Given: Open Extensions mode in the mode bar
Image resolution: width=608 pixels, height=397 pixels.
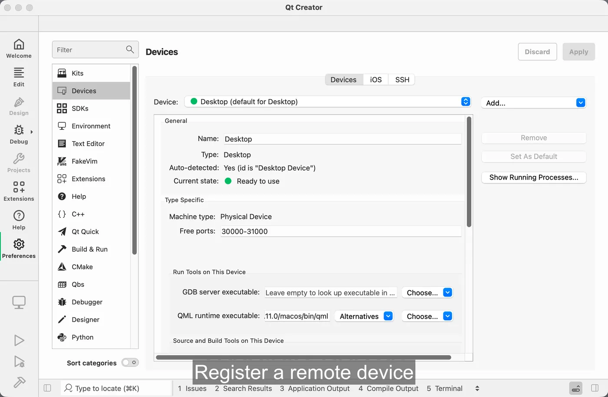Looking at the screenshot, I should click(19, 191).
